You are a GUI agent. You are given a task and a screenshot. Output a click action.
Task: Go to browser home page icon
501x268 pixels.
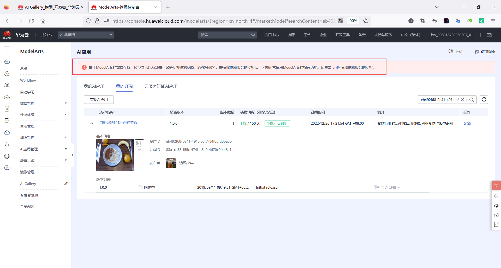click(x=43, y=21)
